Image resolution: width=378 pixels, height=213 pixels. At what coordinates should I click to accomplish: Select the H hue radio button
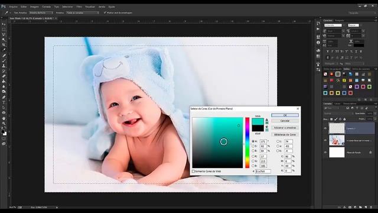point(253,141)
